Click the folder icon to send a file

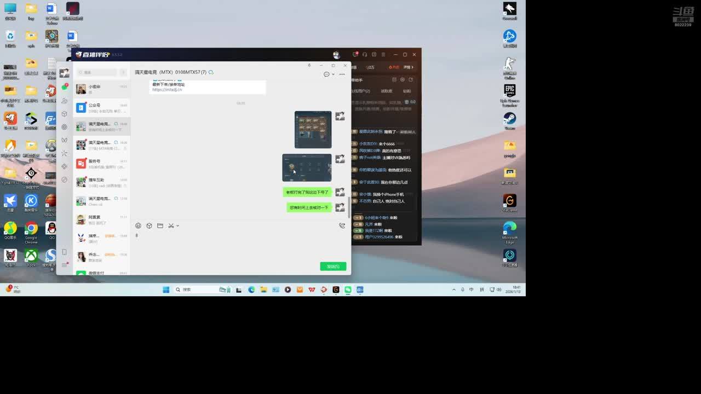point(160,225)
